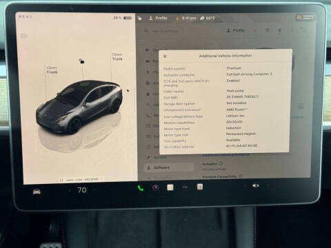The width and height of the screenshot is (331, 248).
Task: Tap the charge port lightning icon
Action: point(128,91)
